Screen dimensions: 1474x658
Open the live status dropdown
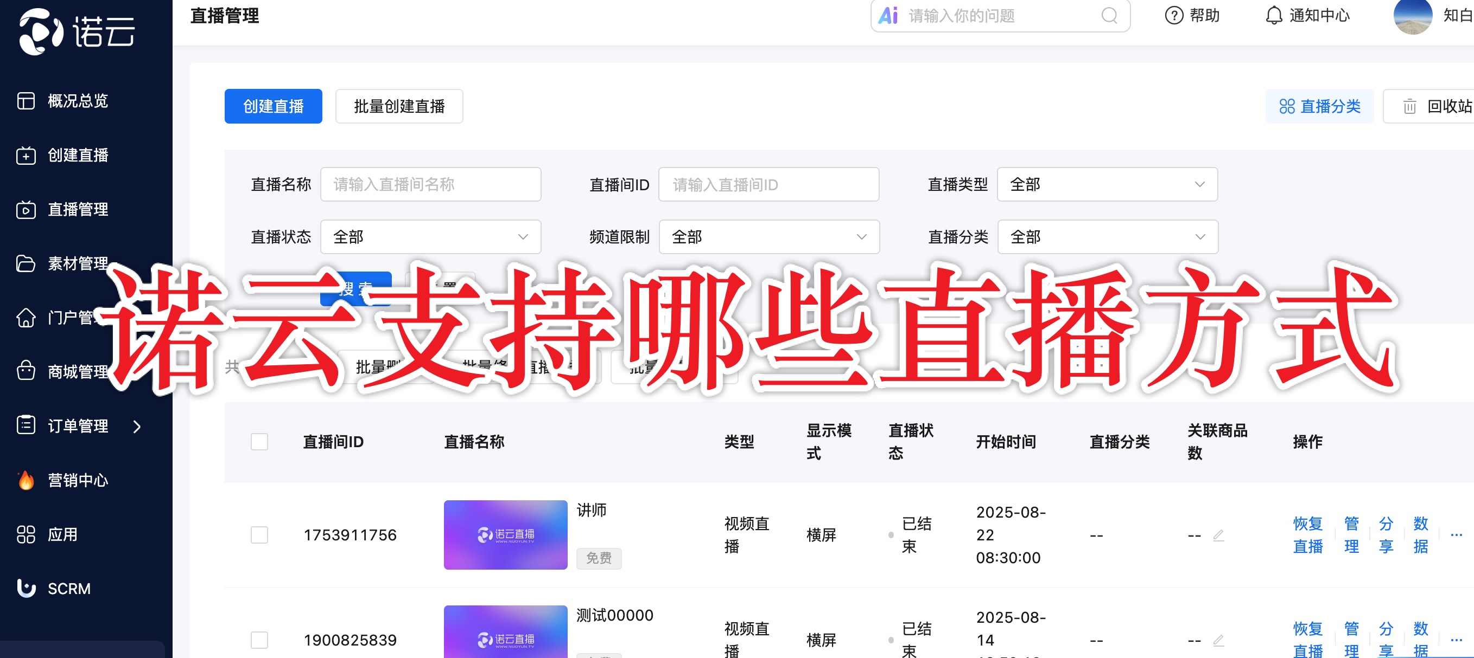tap(430, 237)
